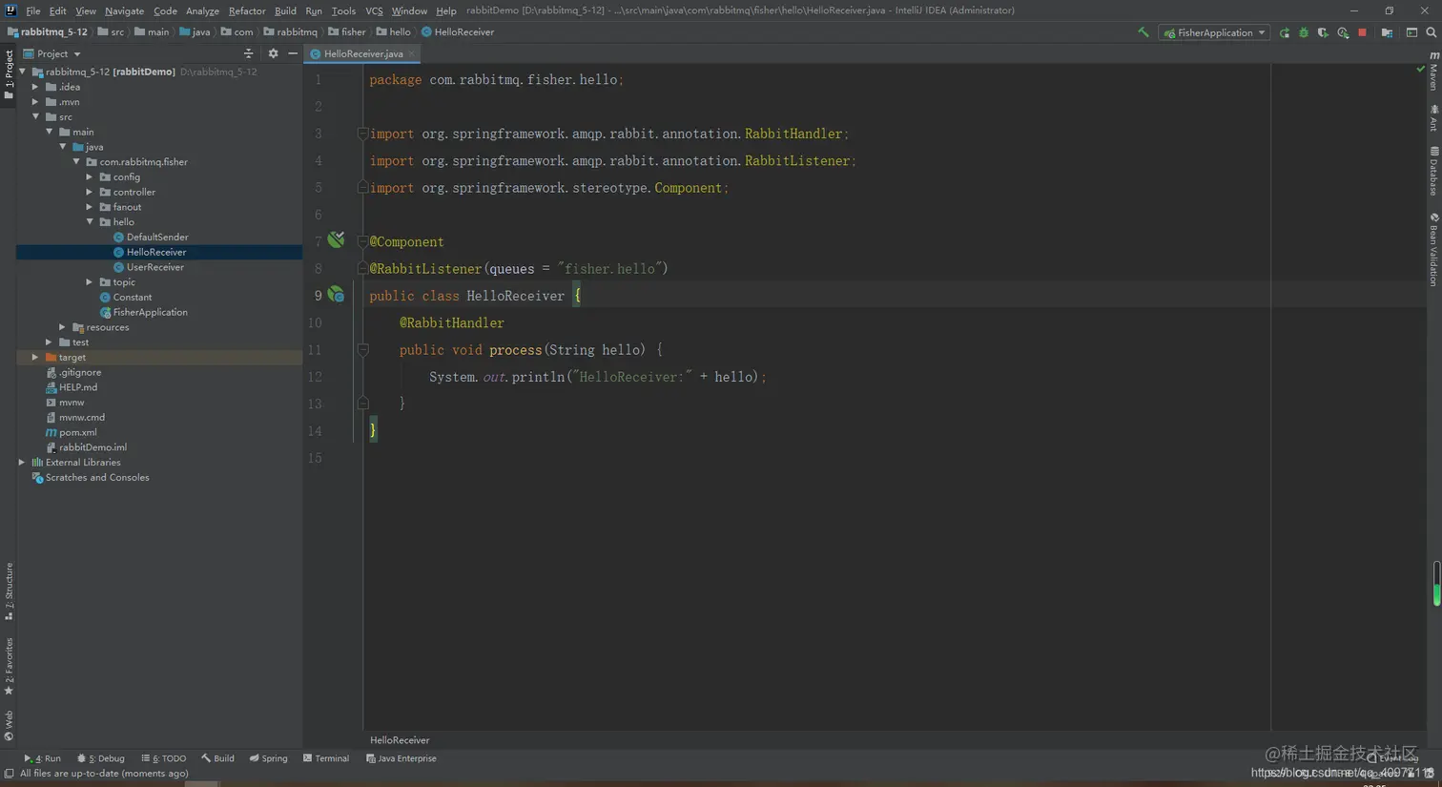Open the Java Enterprise tool window

[402, 758]
